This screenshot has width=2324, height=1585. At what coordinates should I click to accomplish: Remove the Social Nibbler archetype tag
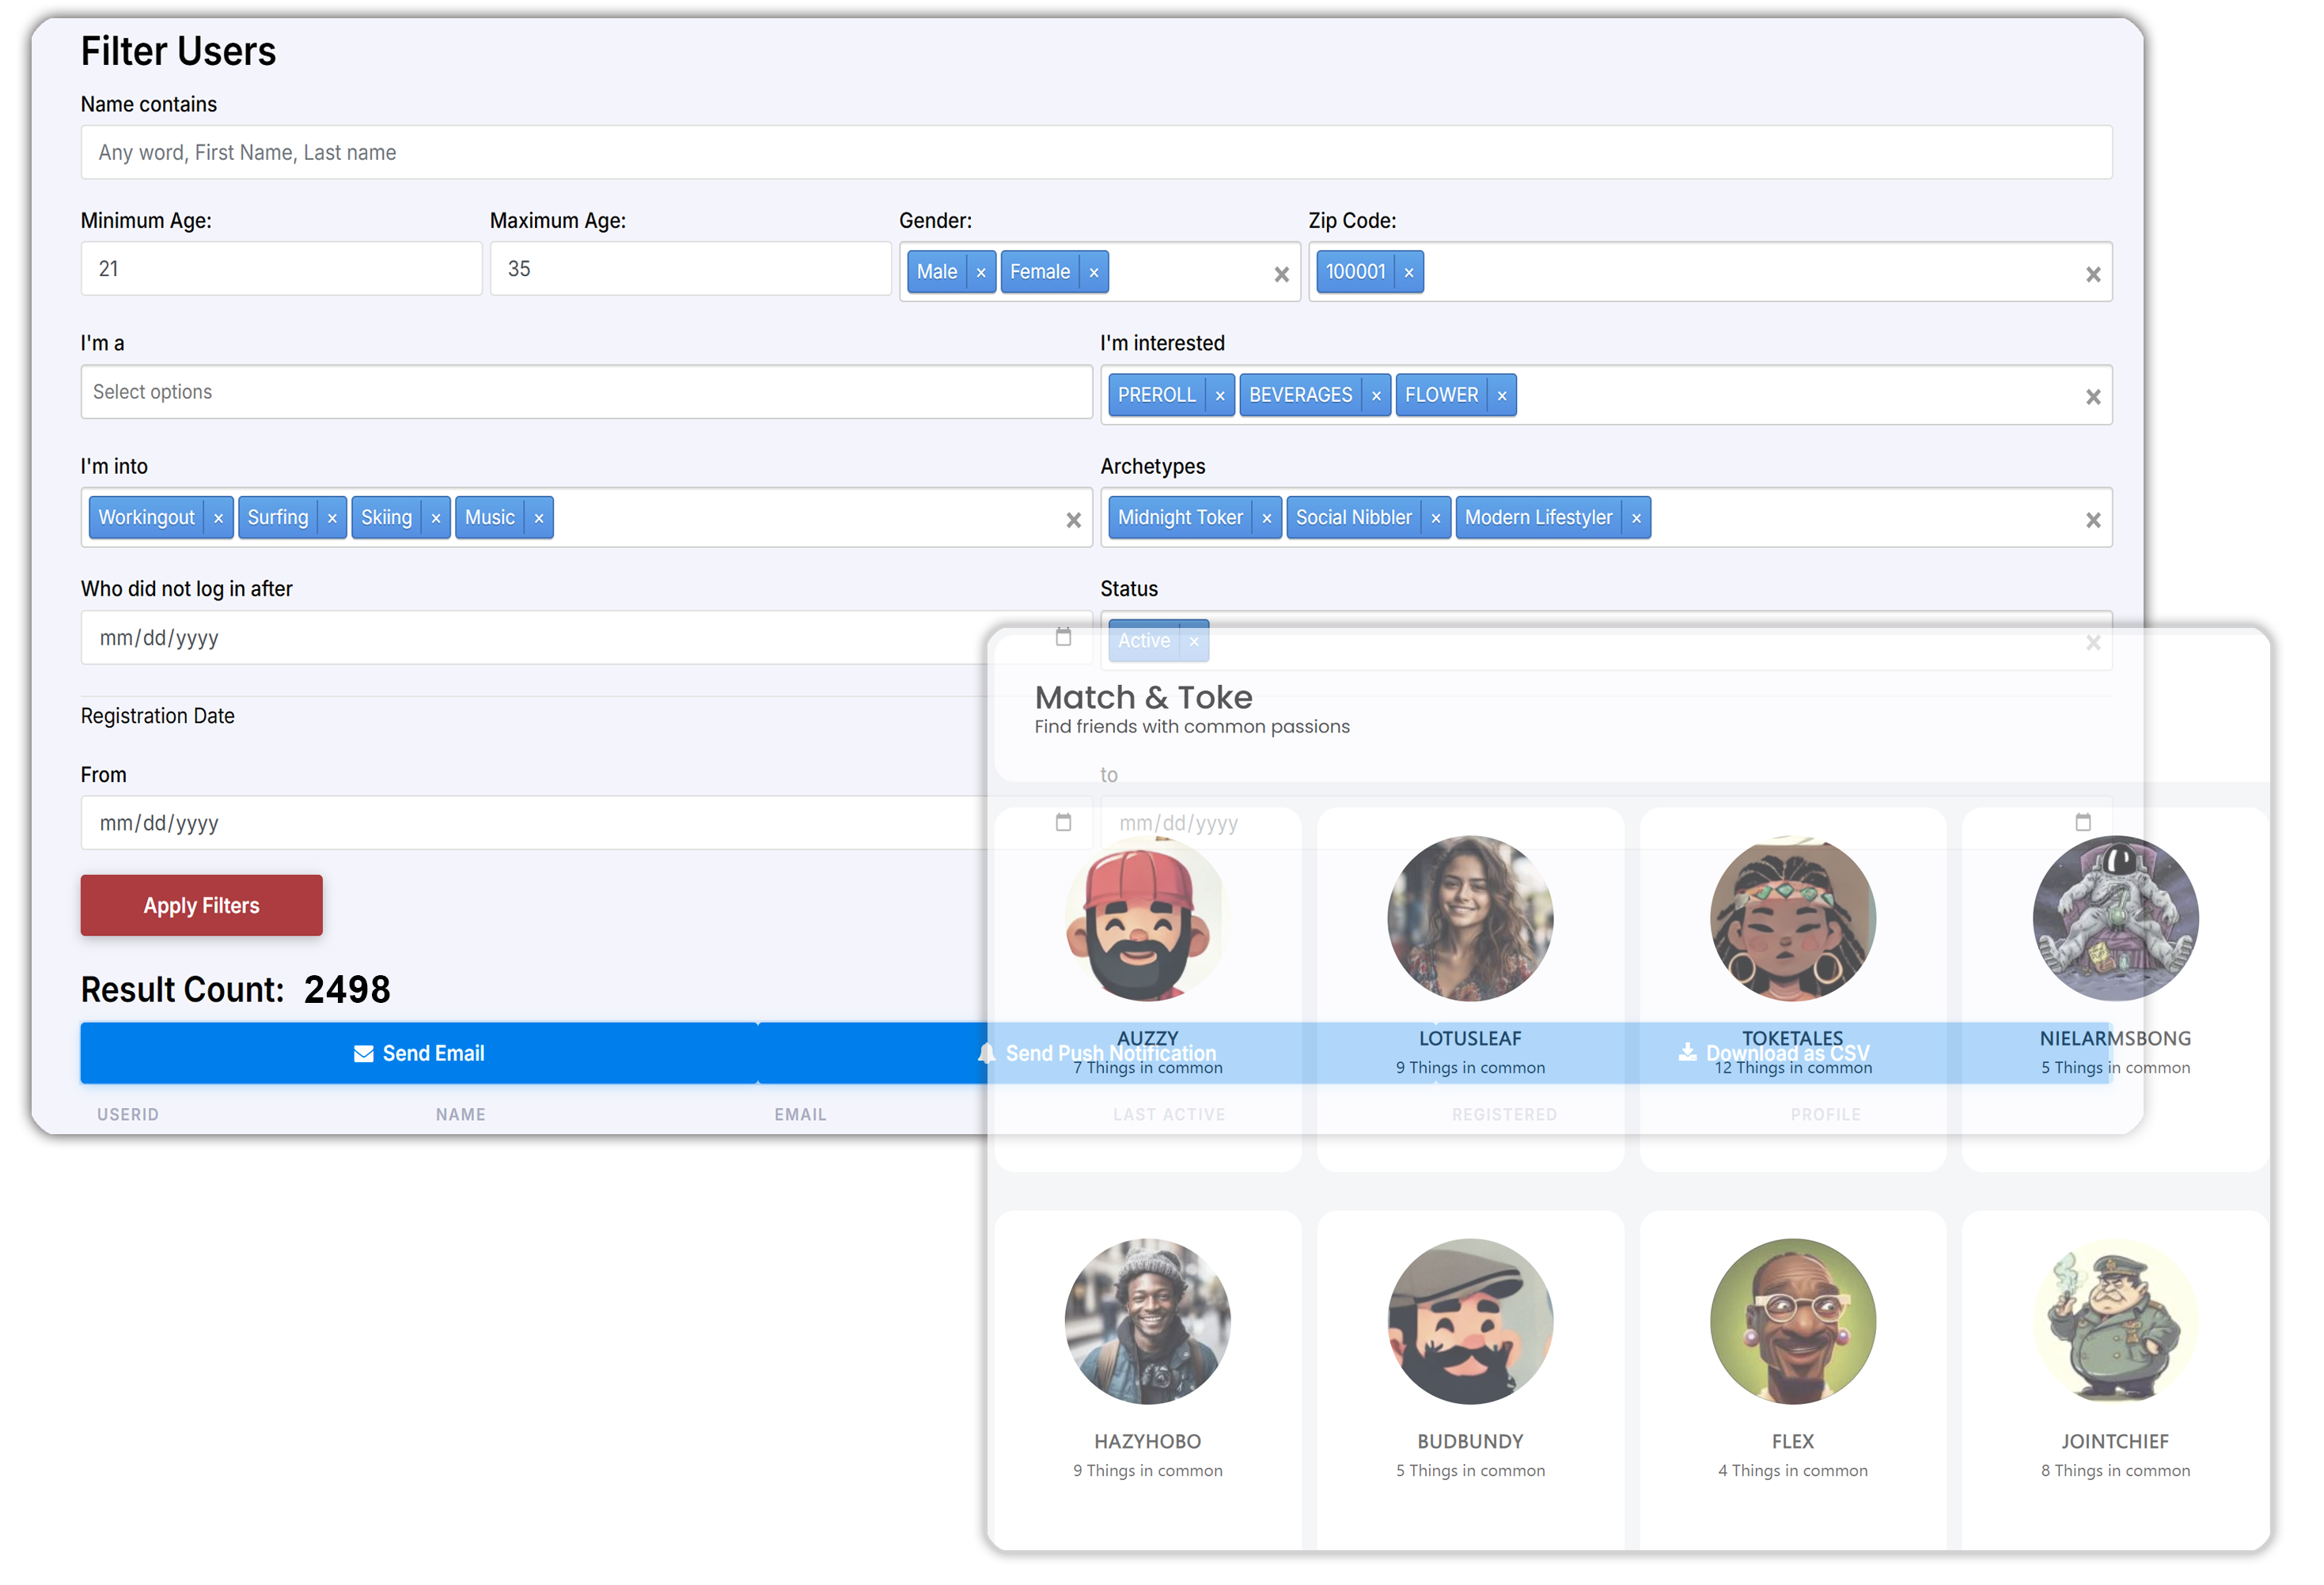pos(1436,519)
